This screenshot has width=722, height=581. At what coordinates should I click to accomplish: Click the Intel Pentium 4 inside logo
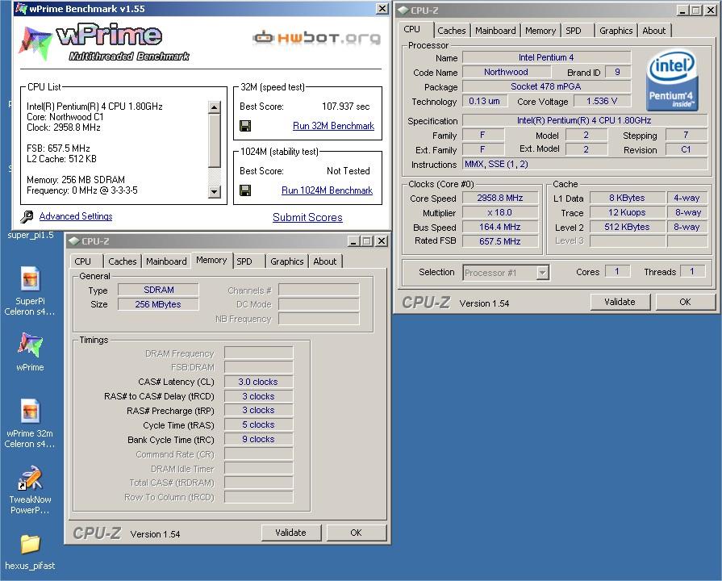[671, 81]
